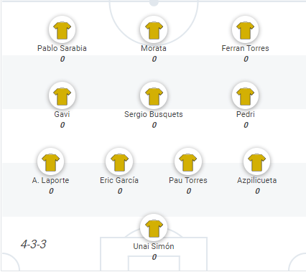
Task: Click Ferran Torres' shirt icon
Action: (x=246, y=29)
